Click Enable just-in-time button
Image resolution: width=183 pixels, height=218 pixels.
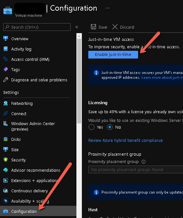[x=113, y=55]
